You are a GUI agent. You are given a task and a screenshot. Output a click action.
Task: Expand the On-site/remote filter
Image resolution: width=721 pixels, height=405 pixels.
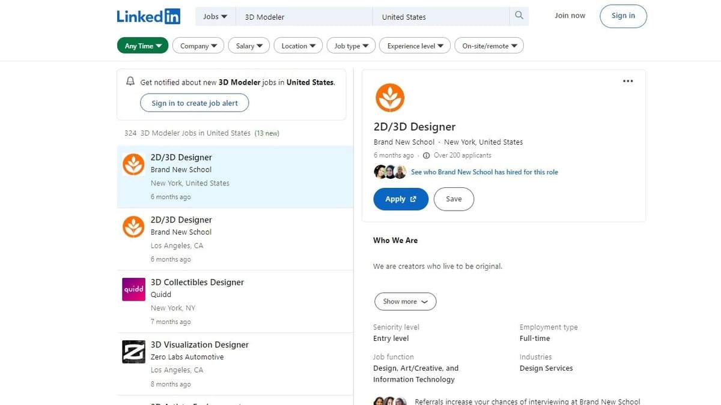click(489, 46)
